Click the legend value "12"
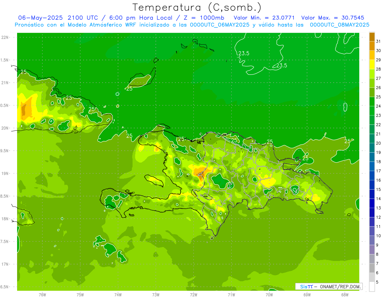Screen dimensions: 387x299 tap(378, 217)
